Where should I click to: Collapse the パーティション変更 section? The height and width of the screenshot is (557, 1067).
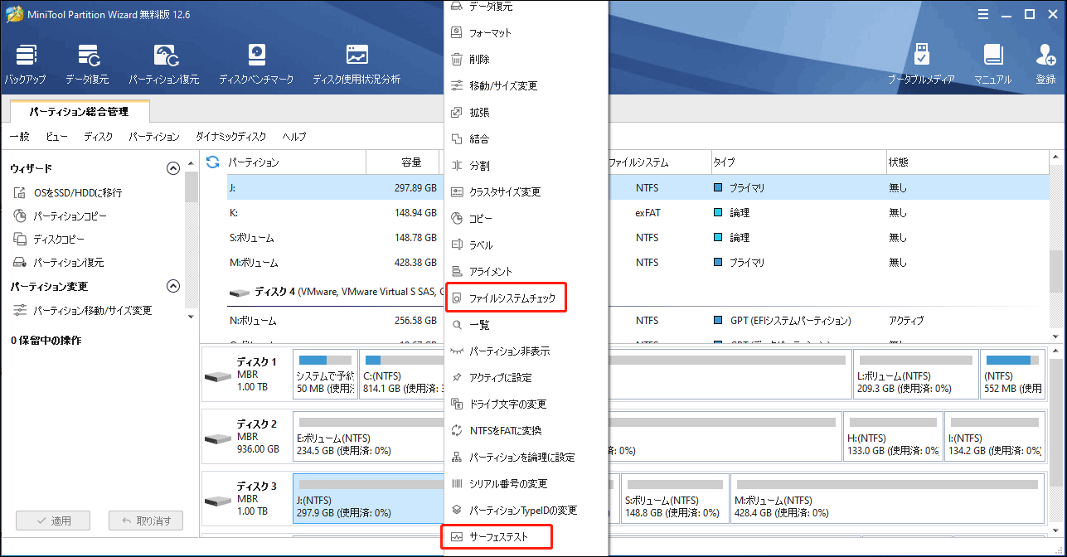point(173,286)
